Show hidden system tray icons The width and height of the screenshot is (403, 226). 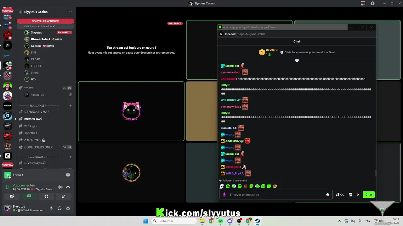[339, 221]
